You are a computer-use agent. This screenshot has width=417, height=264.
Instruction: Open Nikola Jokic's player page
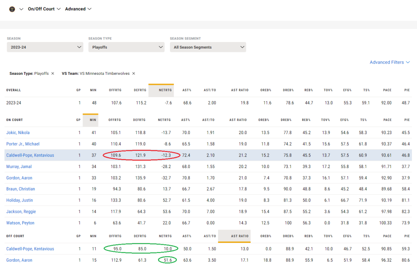click(x=18, y=133)
